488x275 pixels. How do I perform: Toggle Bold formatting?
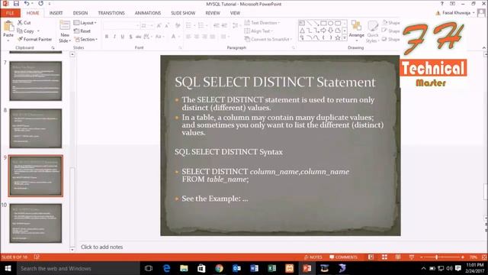click(107, 37)
